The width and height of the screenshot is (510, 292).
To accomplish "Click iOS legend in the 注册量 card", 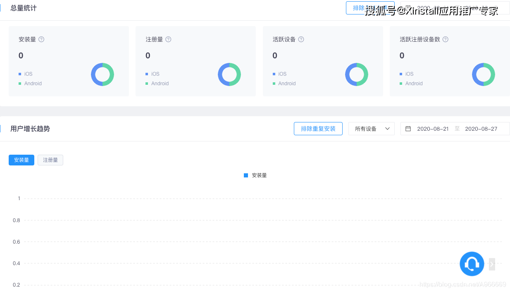I will tap(153, 74).
